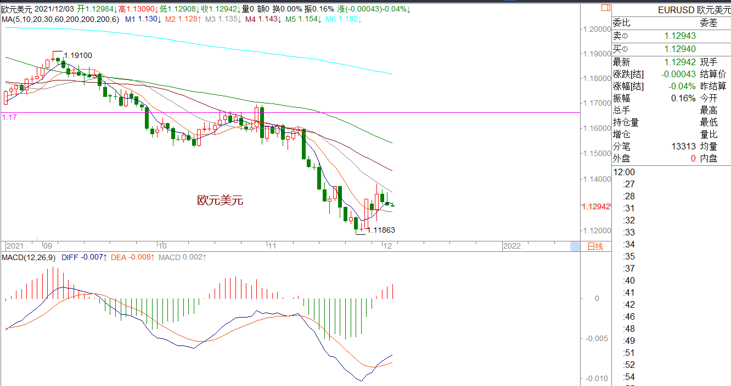Click the M2 1.128 moving average label
Image resolution: width=731 pixels, height=386 pixels.
tap(183, 19)
